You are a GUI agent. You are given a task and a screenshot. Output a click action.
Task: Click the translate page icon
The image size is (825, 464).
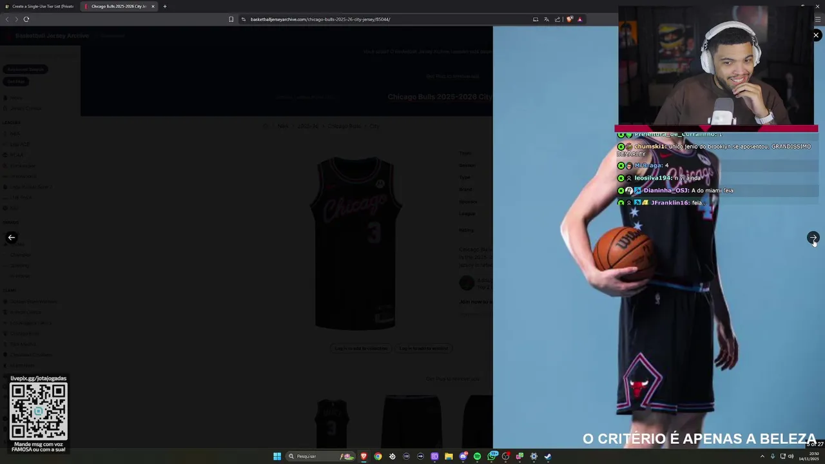coord(547,19)
